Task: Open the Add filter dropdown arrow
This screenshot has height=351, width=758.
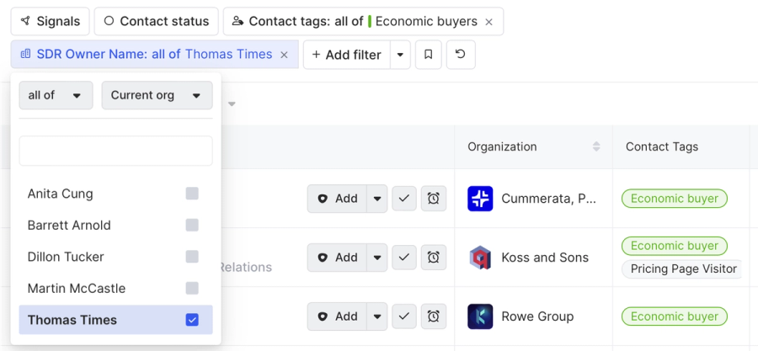Action: 400,55
